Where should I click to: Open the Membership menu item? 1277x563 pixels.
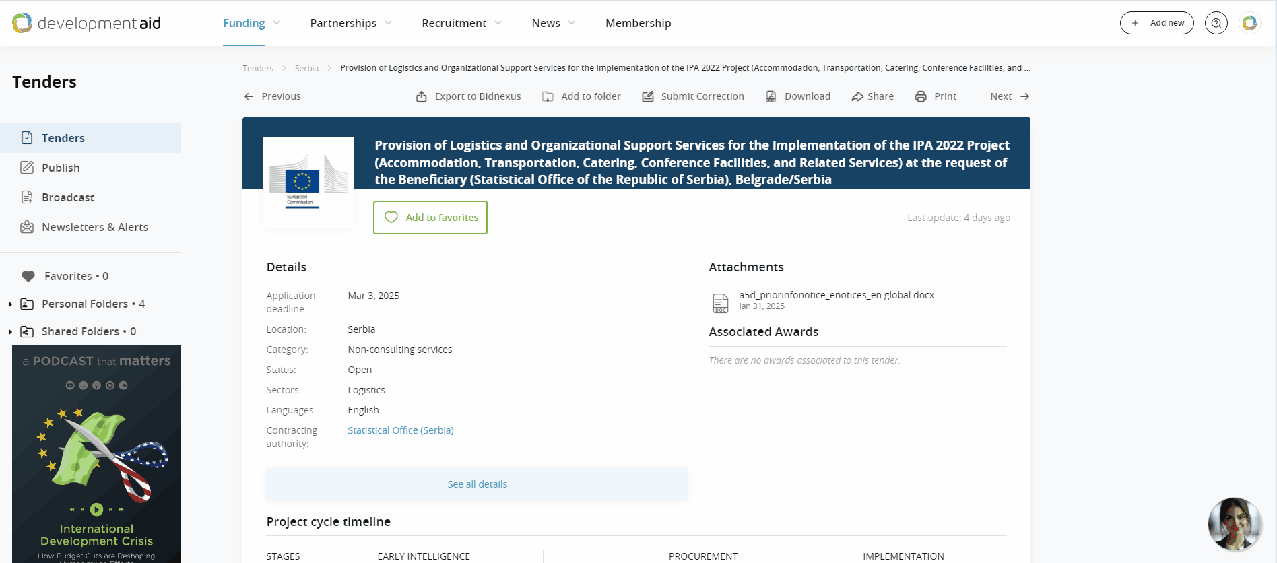(638, 23)
